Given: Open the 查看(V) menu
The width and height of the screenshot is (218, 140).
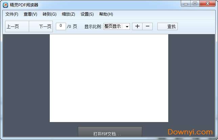Looking at the screenshot, I should pyautogui.click(x=30, y=14).
